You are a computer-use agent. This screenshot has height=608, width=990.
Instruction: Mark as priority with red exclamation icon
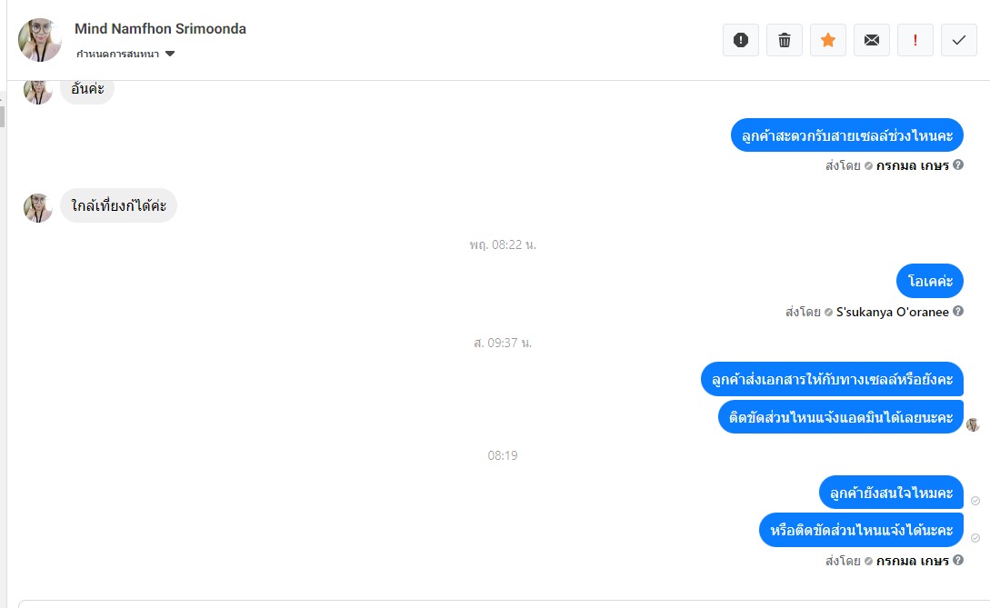[x=915, y=40]
